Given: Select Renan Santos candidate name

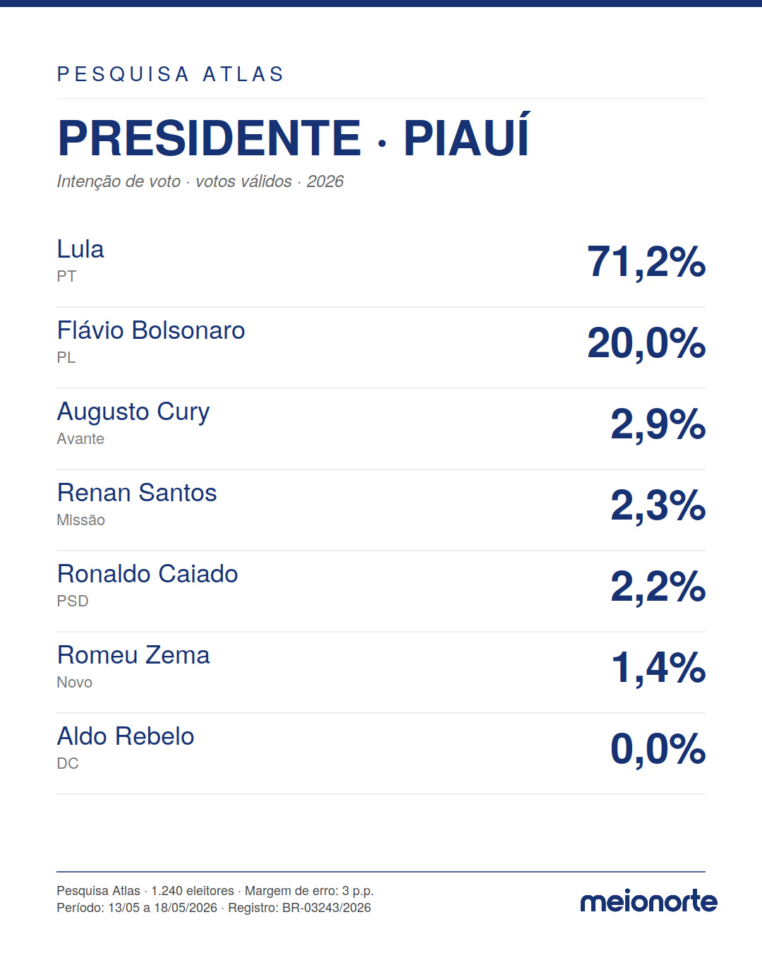Looking at the screenshot, I should (x=137, y=493).
